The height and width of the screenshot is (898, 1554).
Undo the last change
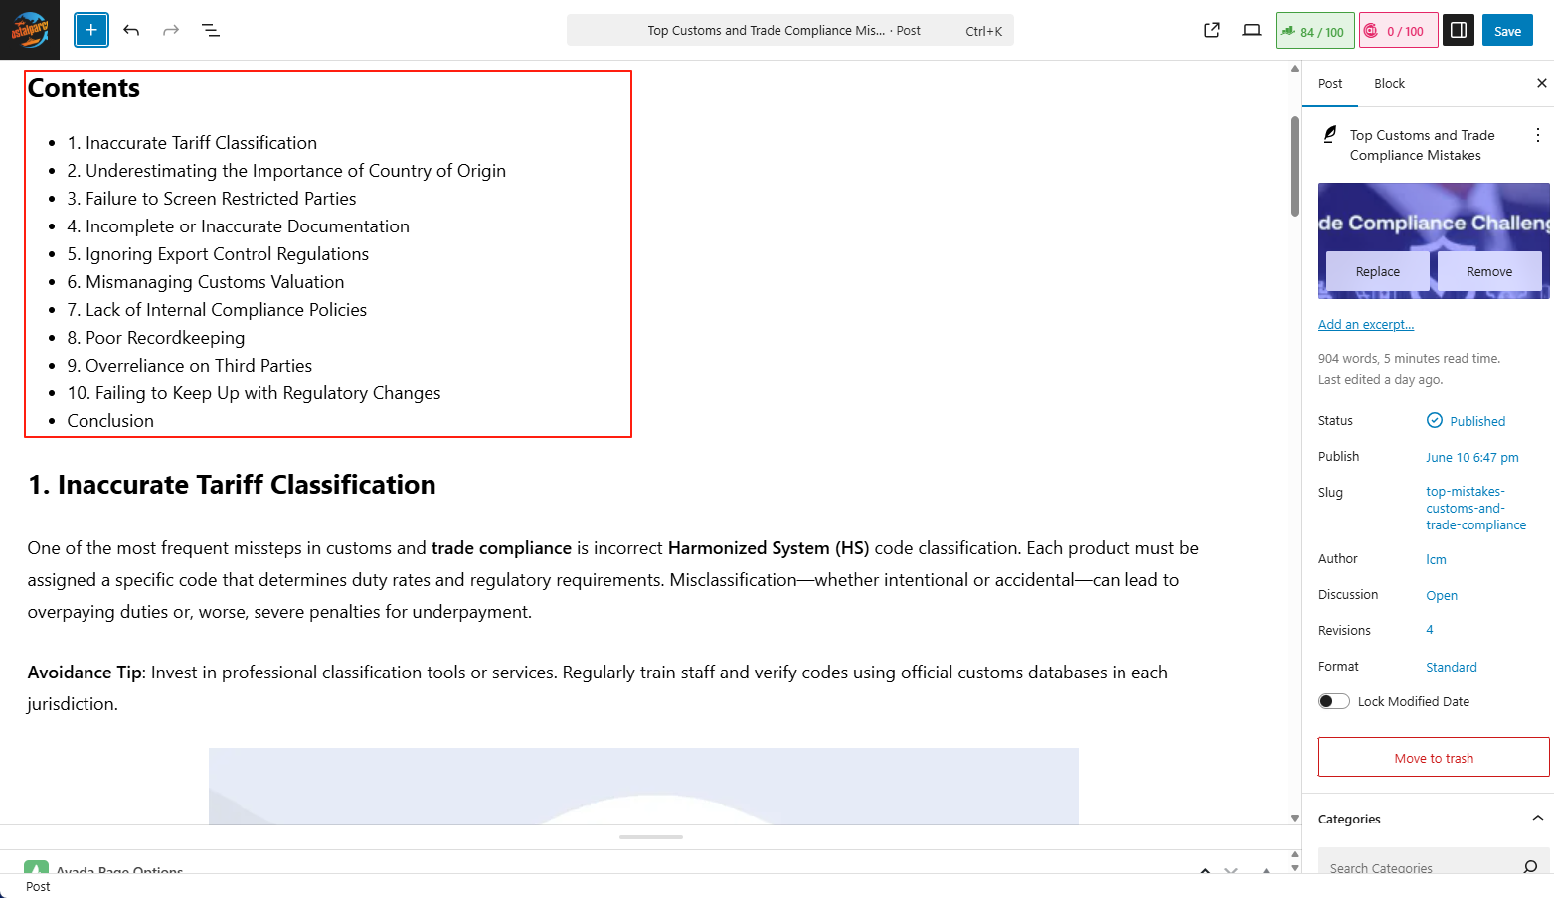pyautogui.click(x=131, y=30)
